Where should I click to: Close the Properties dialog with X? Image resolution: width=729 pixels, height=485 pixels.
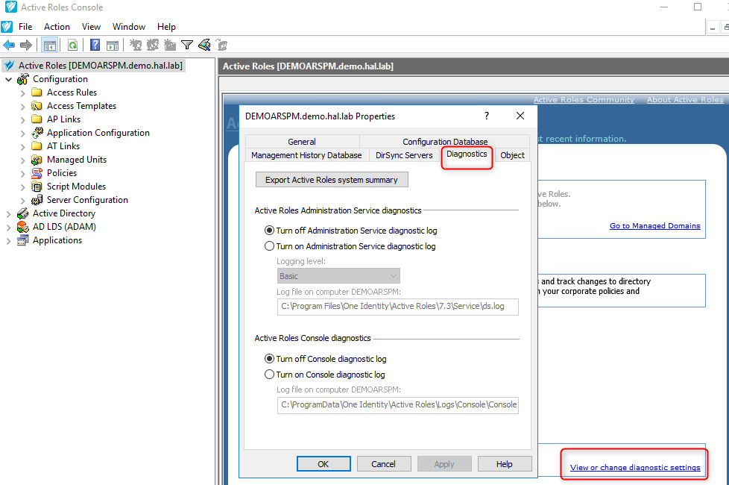pyautogui.click(x=520, y=116)
